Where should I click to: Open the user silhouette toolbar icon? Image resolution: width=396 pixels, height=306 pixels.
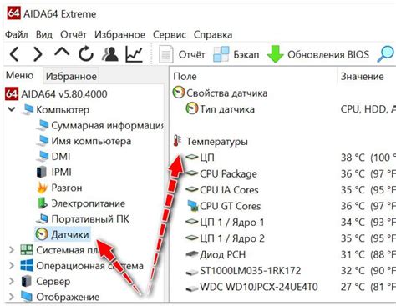[x=110, y=53]
